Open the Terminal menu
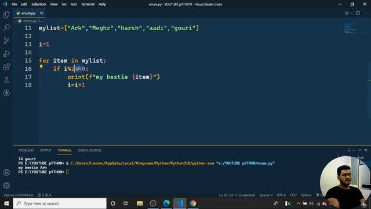The width and height of the screenshot is (371, 209). tap(88, 4)
